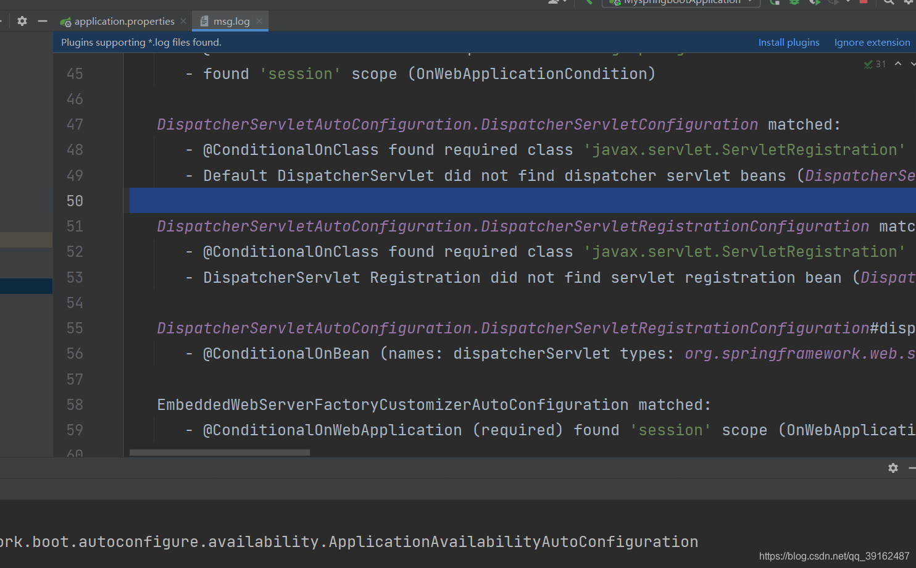The height and width of the screenshot is (568, 916).
Task: Close the msg.log tab
Action: [259, 21]
